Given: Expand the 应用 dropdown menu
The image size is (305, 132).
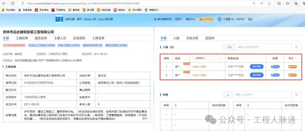Looking at the screenshot, I should [178, 19].
